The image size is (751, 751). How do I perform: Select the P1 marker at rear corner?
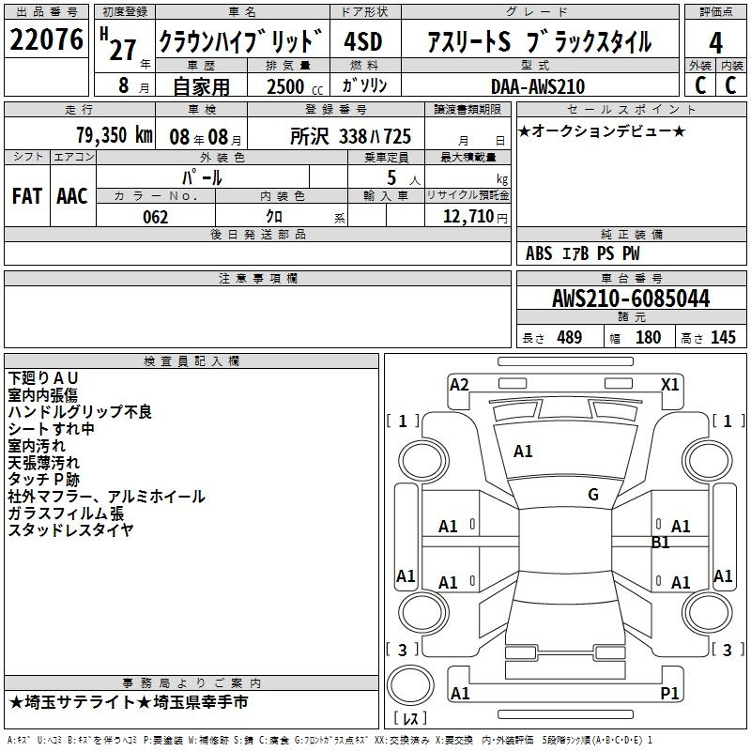670,693
